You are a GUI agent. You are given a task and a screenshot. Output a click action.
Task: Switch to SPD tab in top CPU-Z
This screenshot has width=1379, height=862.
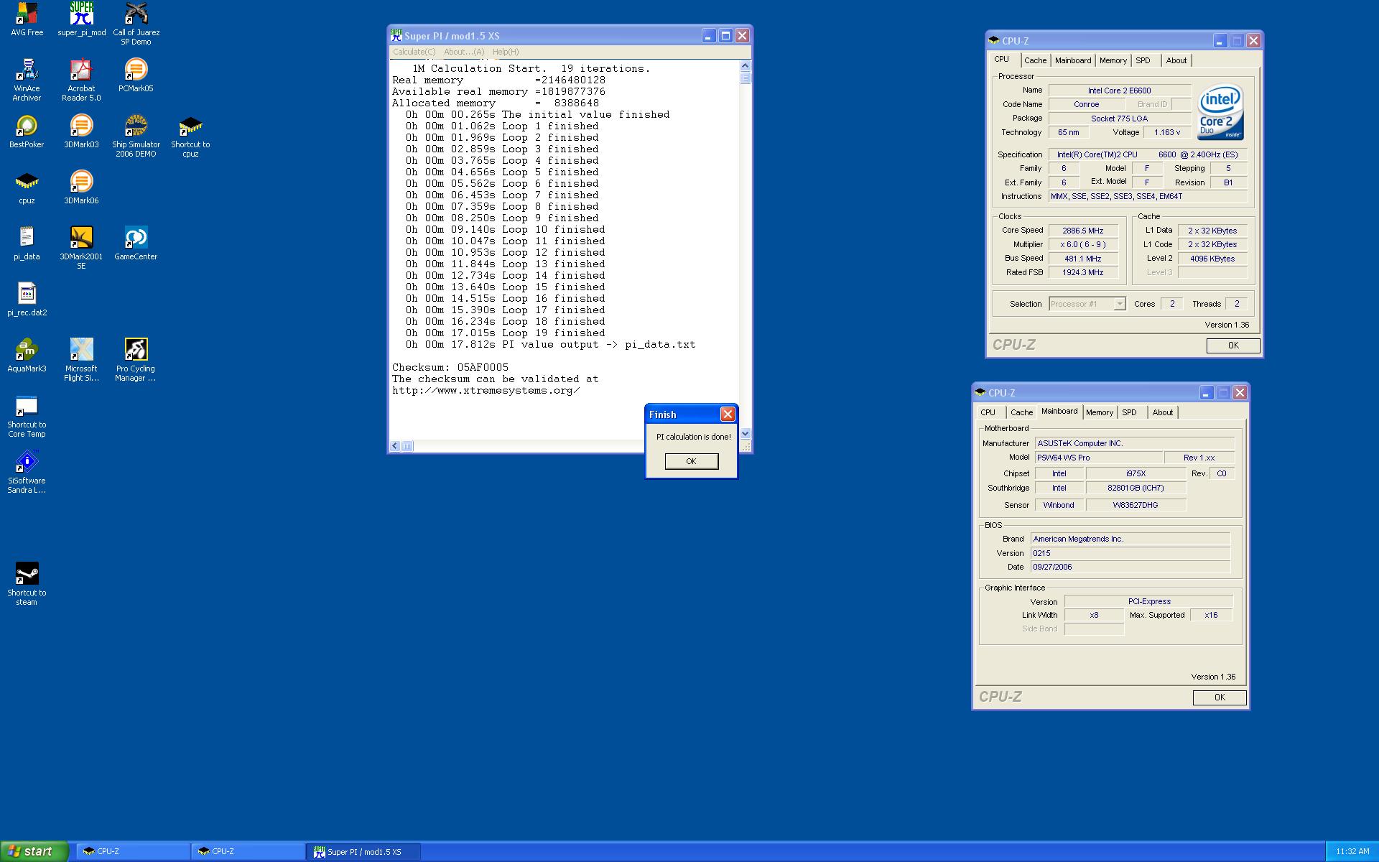1143,60
